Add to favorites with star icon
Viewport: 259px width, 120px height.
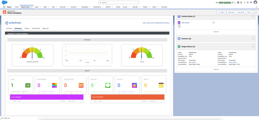(232, 3)
